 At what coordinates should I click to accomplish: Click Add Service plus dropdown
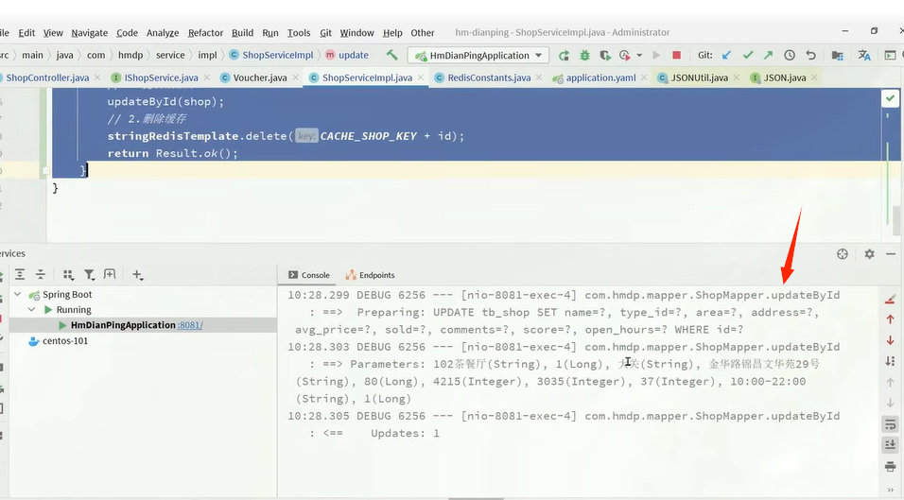(137, 275)
